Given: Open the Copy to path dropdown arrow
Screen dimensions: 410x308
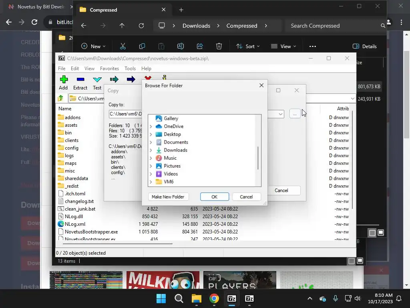Looking at the screenshot, I should click(x=281, y=114).
